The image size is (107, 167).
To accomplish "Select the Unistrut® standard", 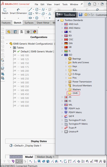I will (73, 132).
